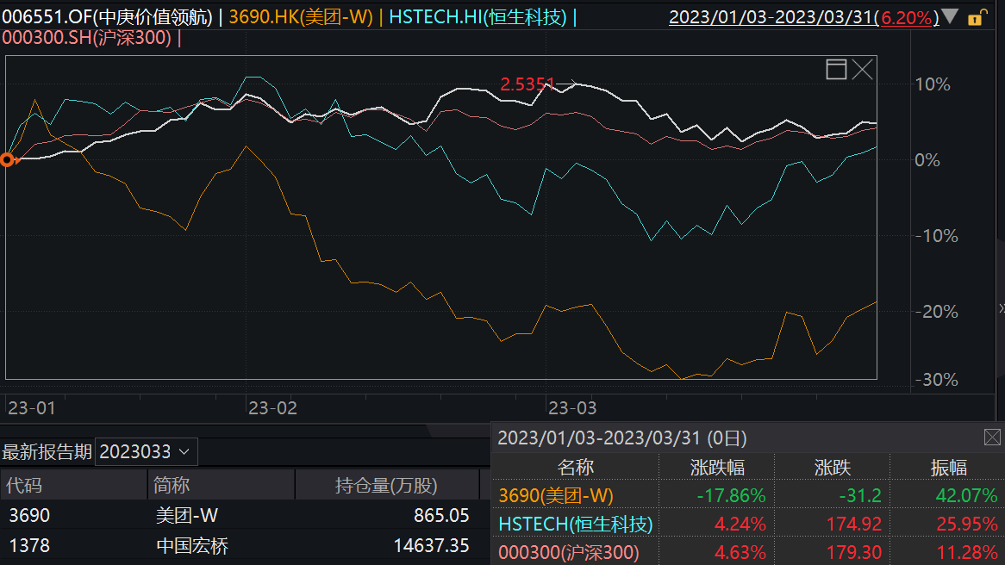Image resolution: width=1005 pixels, height=565 pixels.
Task: Sort by 持仓量(万股) column header
Action: [x=386, y=485]
